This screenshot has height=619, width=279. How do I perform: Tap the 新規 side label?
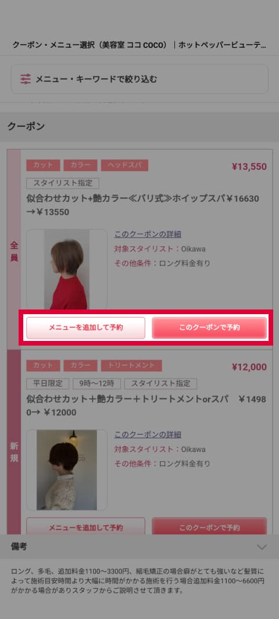point(14,453)
